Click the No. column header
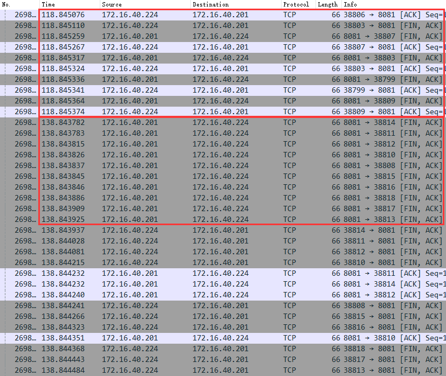The image size is (446, 376). click(x=19, y=4)
